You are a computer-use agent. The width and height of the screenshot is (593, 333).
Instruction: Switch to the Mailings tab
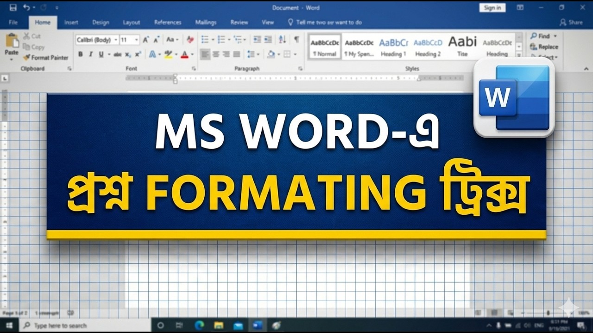click(x=206, y=22)
